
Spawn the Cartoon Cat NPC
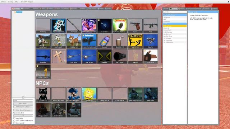click(x=43, y=95)
